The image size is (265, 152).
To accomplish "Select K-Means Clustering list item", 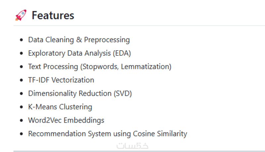I will [60, 107].
